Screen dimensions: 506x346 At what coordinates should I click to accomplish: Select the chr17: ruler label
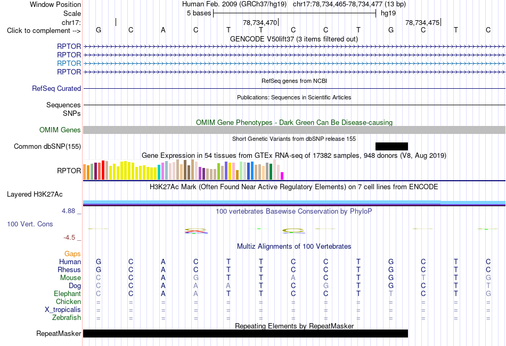point(71,22)
